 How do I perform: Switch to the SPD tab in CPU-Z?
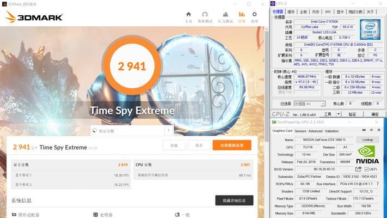coord(328,11)
